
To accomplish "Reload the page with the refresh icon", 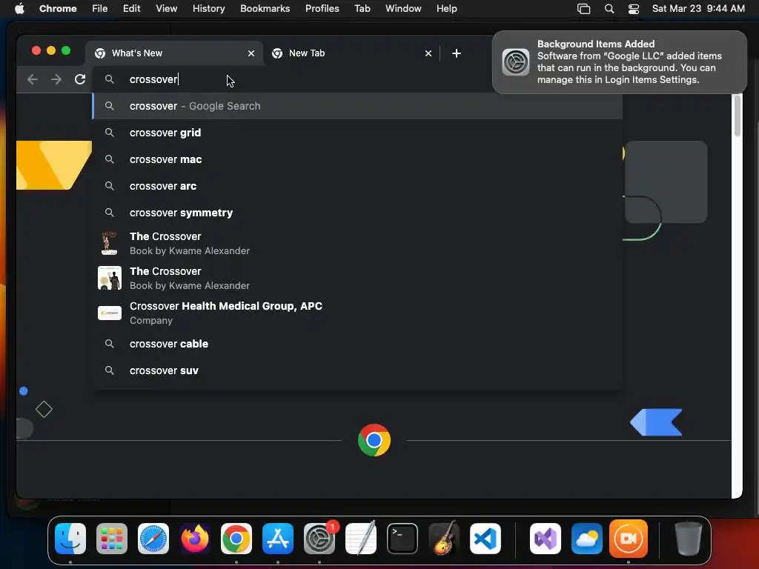I will (80, 79).
